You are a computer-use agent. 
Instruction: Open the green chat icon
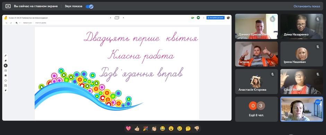[x=198, y=18]
